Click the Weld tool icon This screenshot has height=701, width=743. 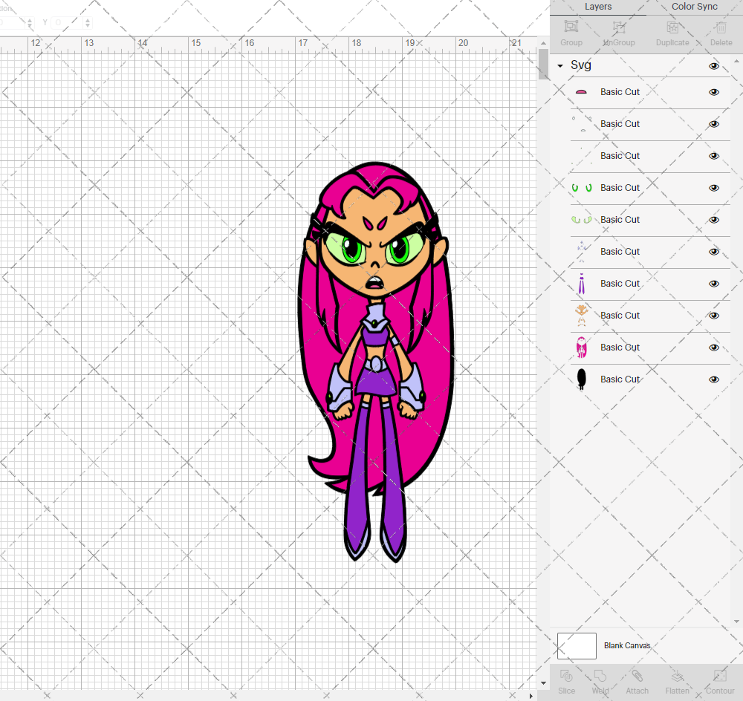(x=600, y=675)
